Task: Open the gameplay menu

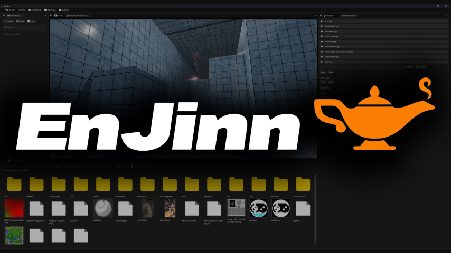Action: 35,10
